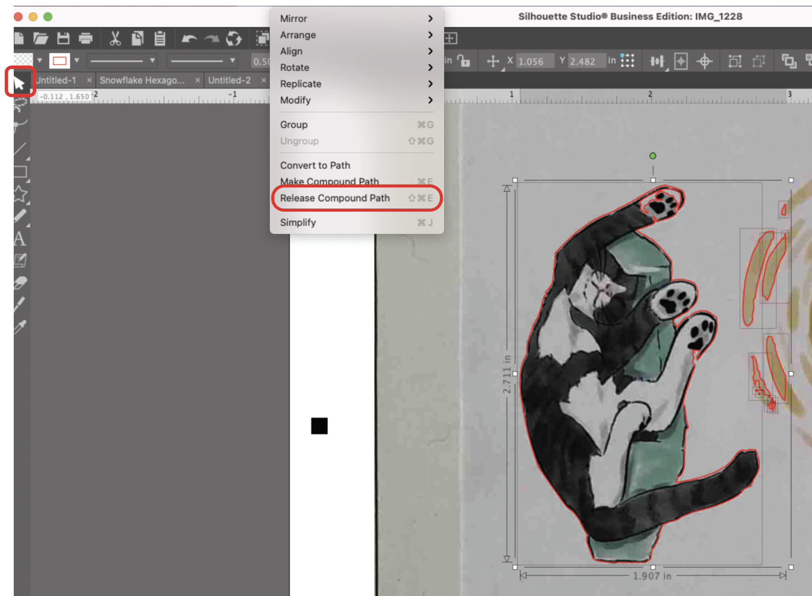
Task: Click the red outline line color swatch
Action: (59, 61)
